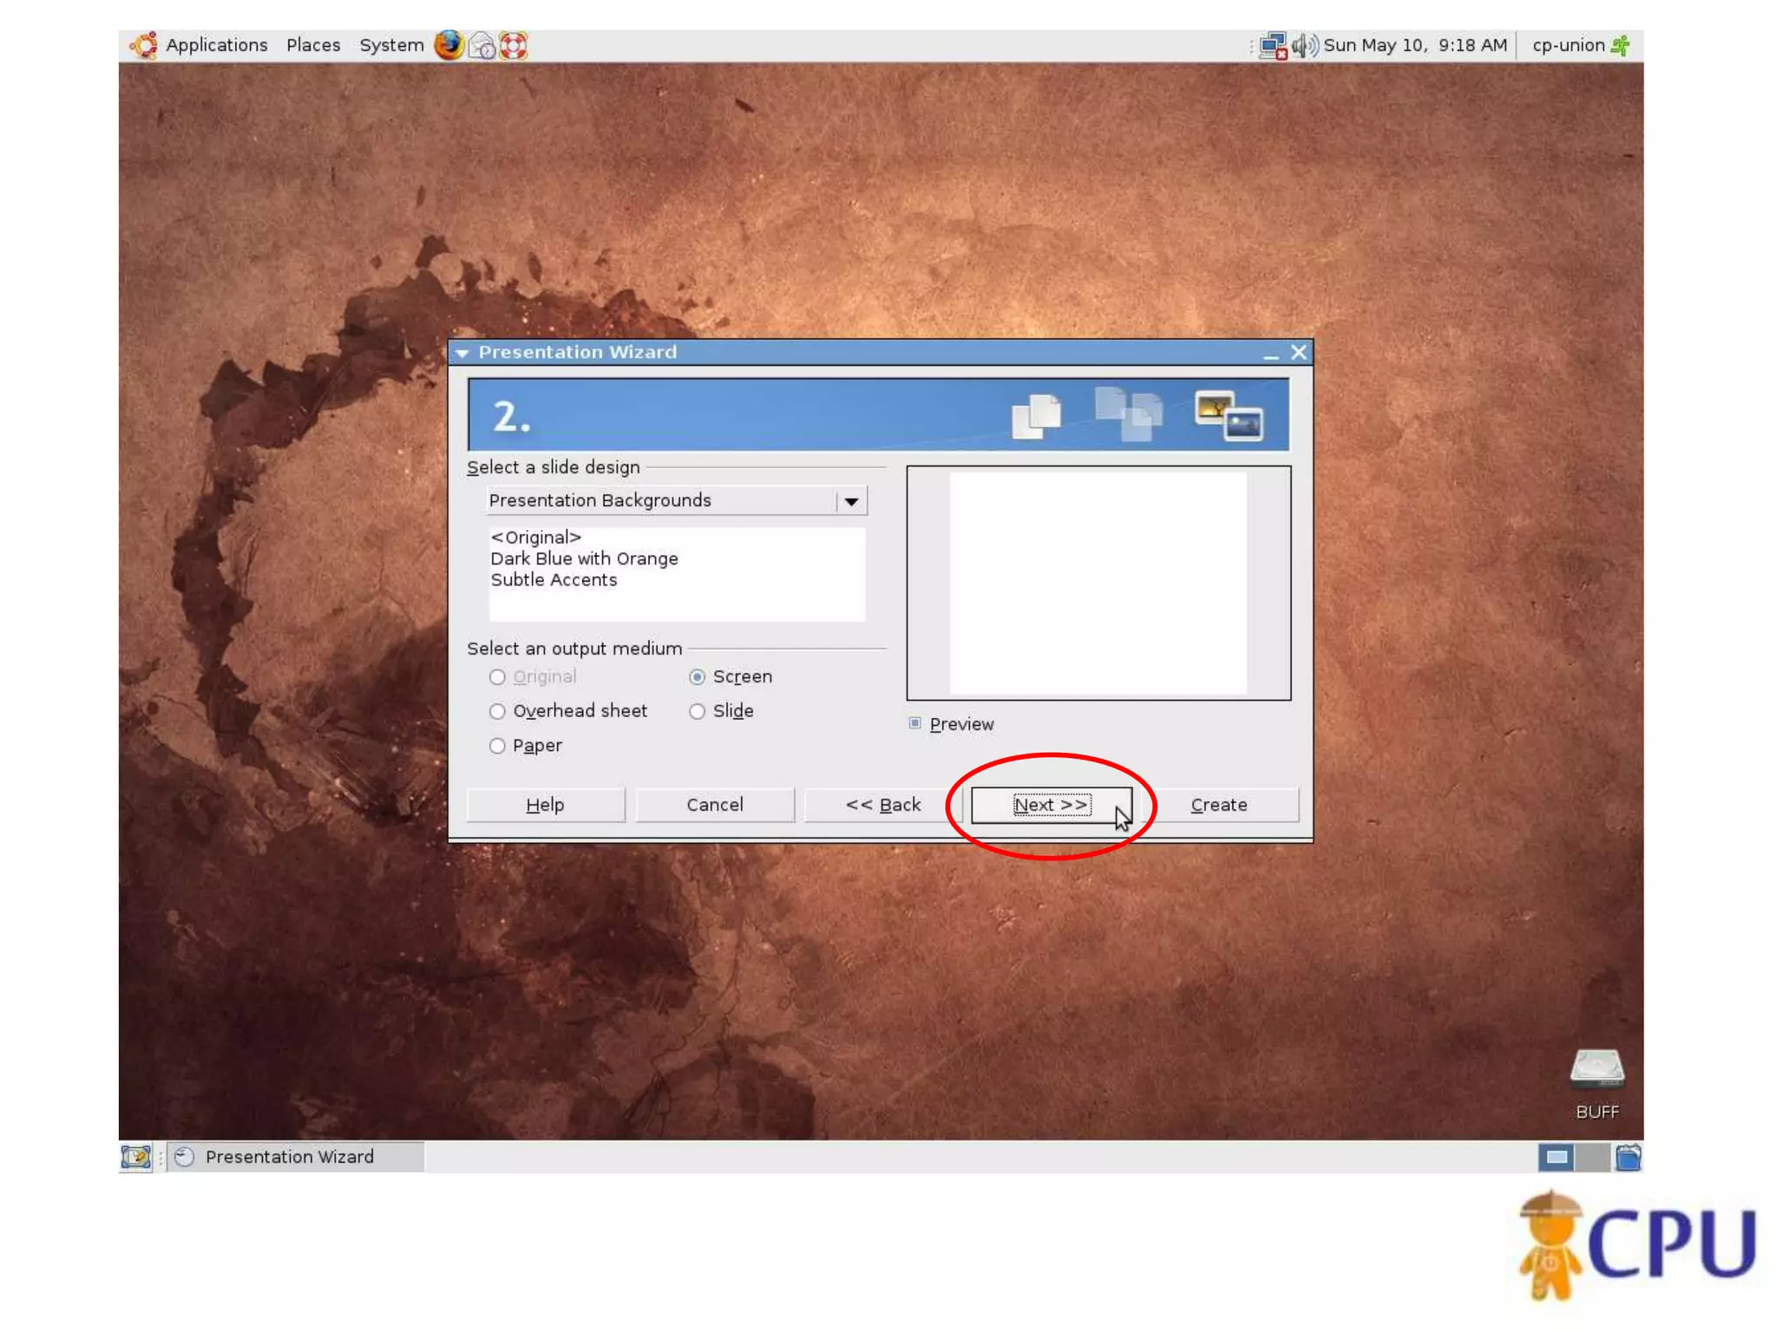Click the network connection status icon
The height and width of the screenshot is (1332, 1777).
click(x=1272, y=46)
